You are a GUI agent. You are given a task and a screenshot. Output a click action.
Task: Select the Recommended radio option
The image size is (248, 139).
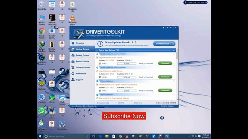pyautogui.click(x=103, y=103)
